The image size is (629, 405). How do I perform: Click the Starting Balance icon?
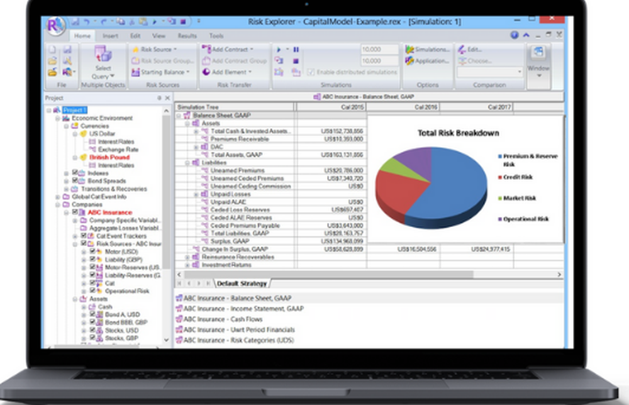click(x=136, y=72)
